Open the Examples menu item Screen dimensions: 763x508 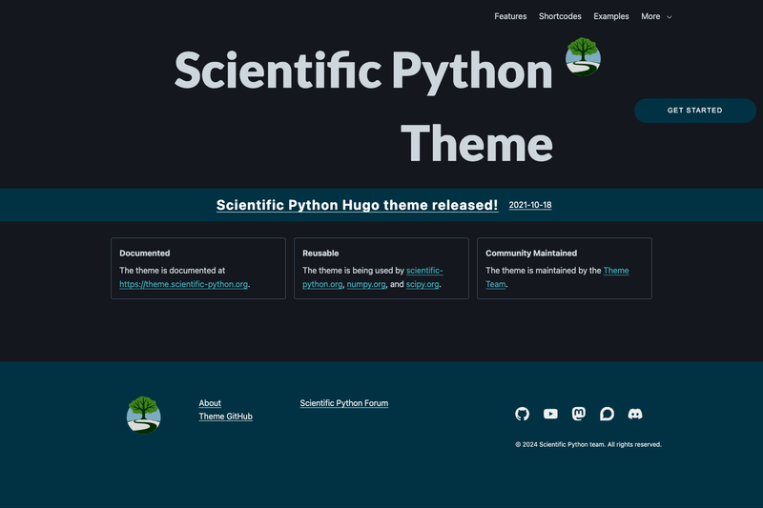point(611,16)
